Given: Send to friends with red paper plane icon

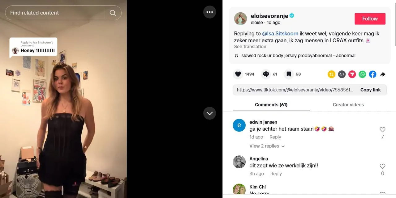Looking at the screenshot, I should click(352, 74).
